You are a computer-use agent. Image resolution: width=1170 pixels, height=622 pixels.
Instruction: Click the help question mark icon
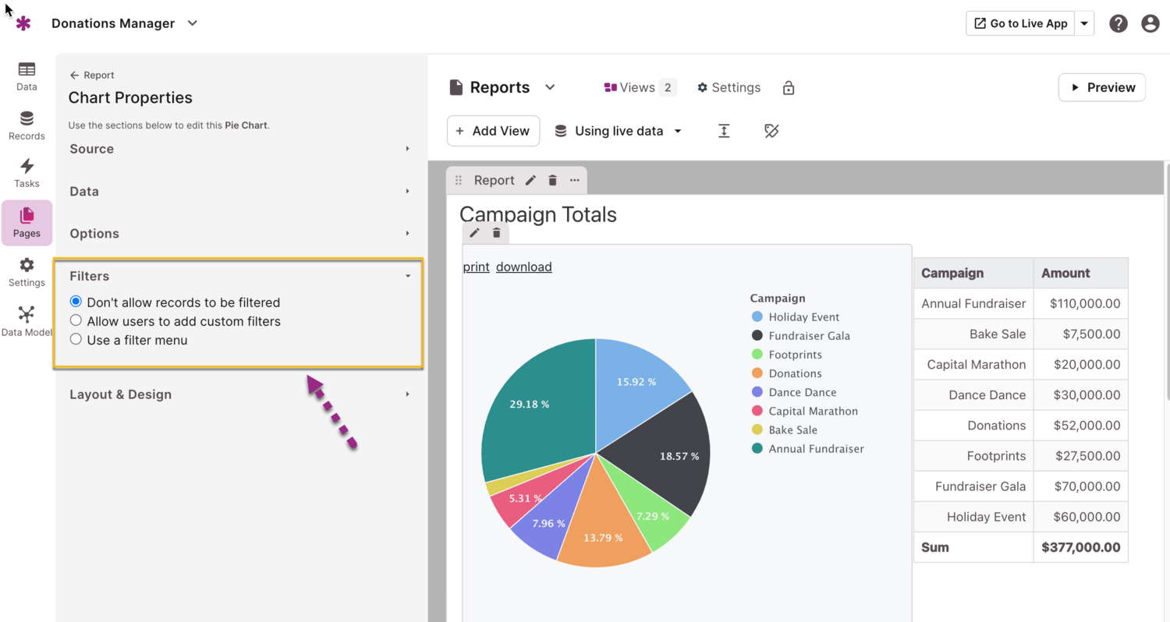pyautogui.click(x=1119, y=23)
